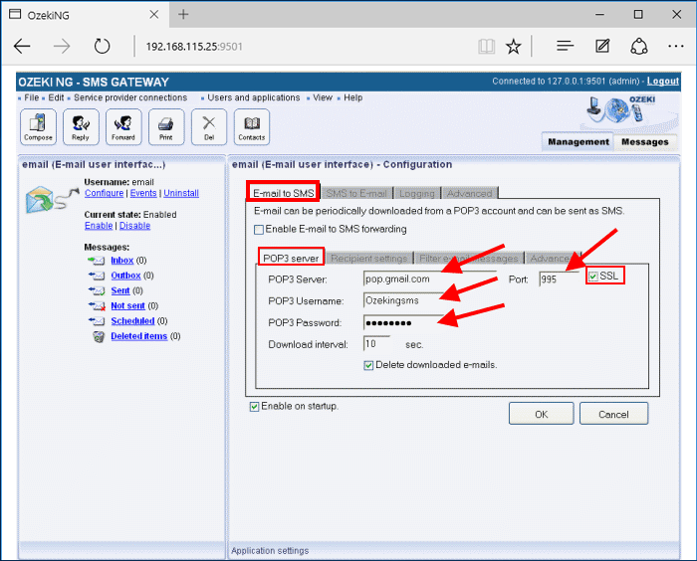The width and height of the screenshot is (697, 561).
Task: Open the View menu
Action: pos(323,97)
